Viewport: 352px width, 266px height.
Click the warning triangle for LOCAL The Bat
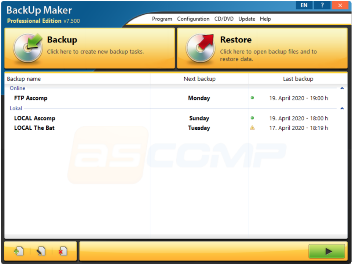click(x=253, y=128)
